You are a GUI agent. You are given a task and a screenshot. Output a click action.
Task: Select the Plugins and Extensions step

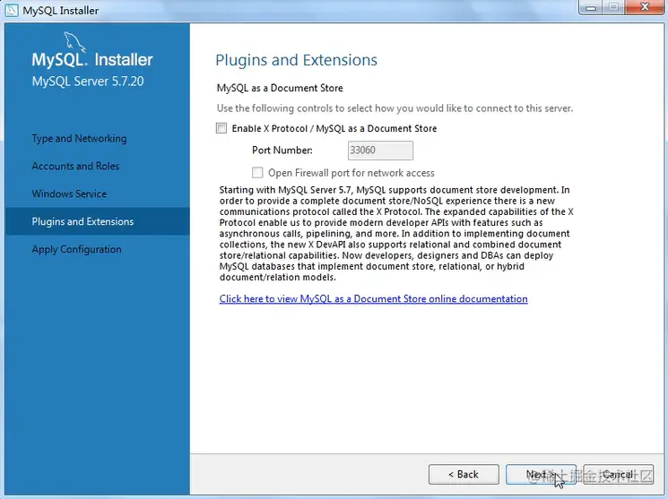point(98,221)
